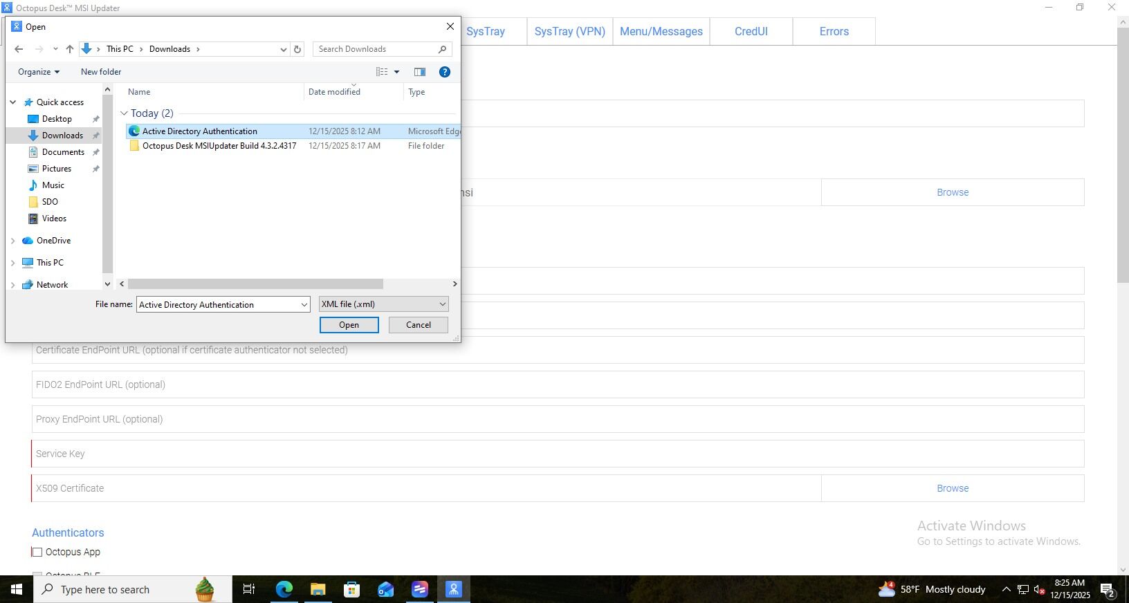
Task: Open Task View on taskbar
Action: tap(249, 589)
